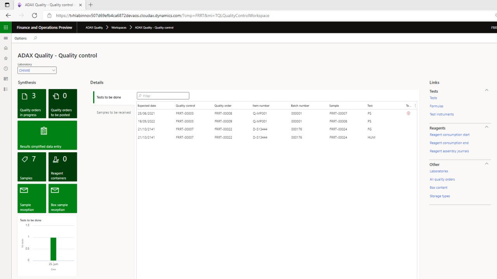Click ADAX Quality - Quality control breadcrumb
This screenshot has height=279, width=497.
click(x=154, y=28)
